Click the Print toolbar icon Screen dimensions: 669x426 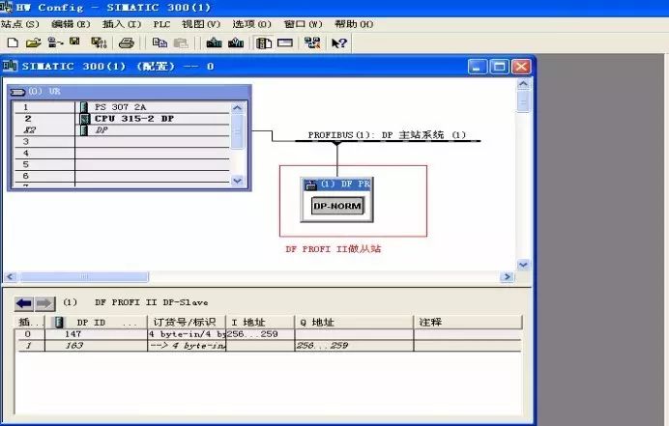pyautogui.click(x=127, y=43)
